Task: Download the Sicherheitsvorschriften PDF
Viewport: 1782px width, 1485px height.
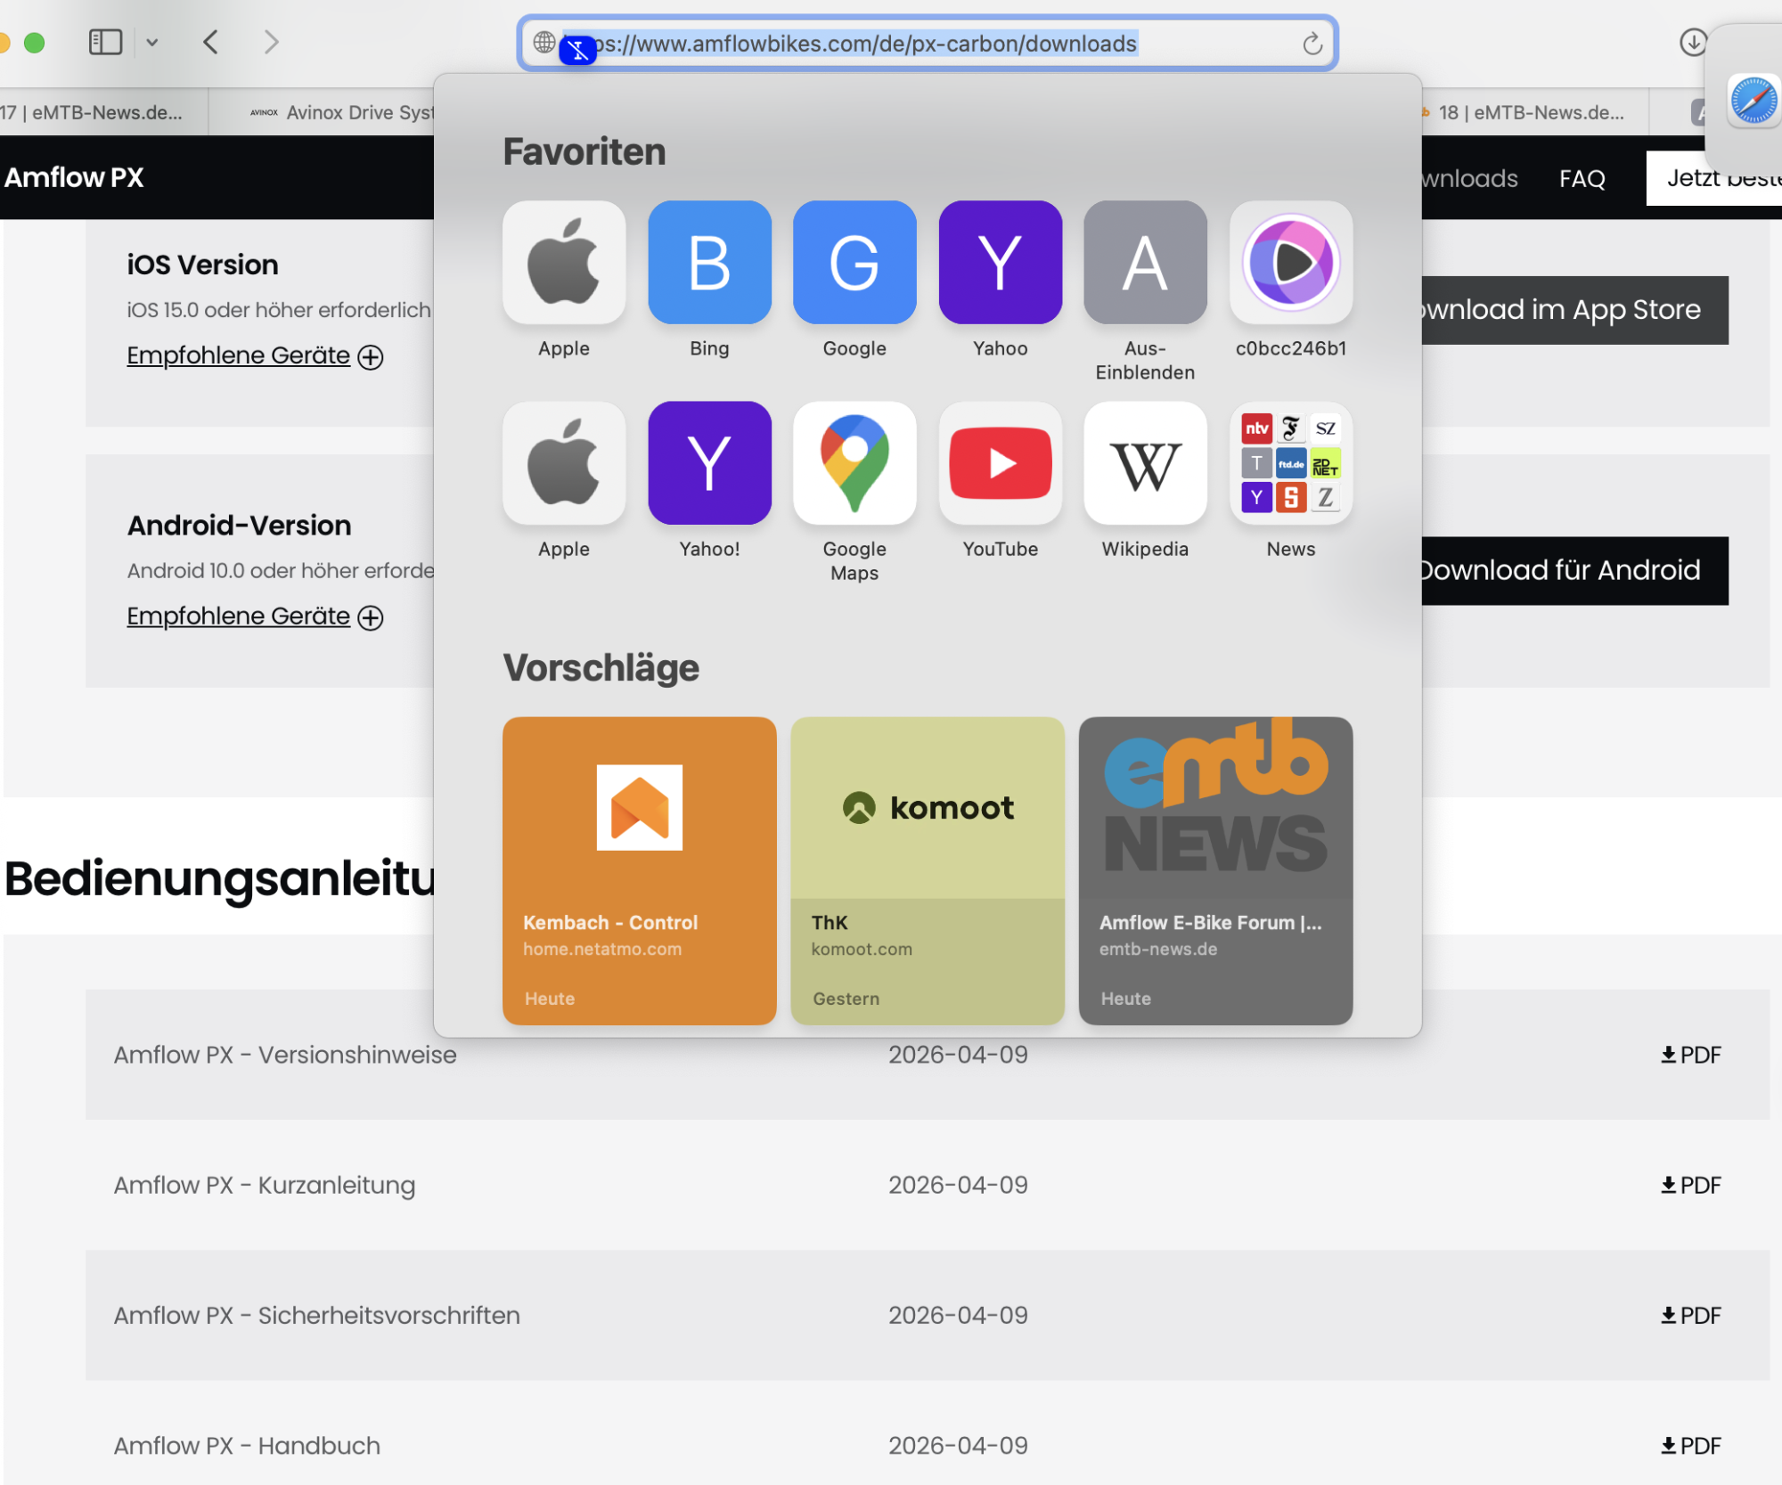Action: coord(1690,1316)
